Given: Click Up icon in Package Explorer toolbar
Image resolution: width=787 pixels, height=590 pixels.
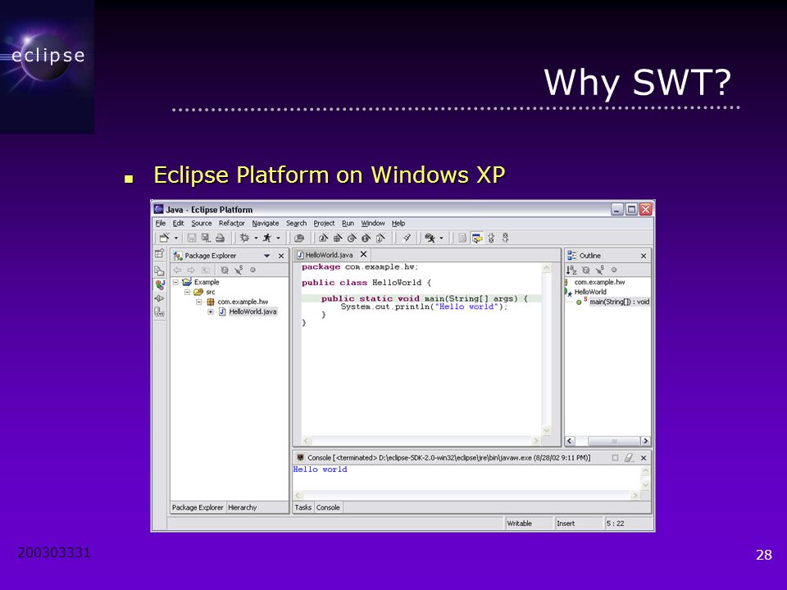Looking at the screenshot, I should pyautogui.click(x=206, y=270).
